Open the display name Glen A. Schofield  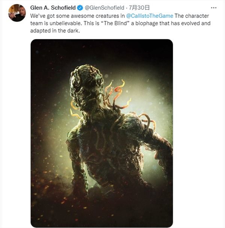[53, 8]
